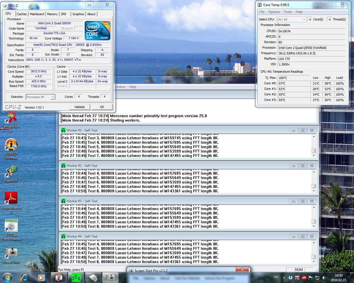Image resolution: width=354 pixels, height=283 pixels.
Task: Switch to Core Temp taskbar button
Action: 58,277
